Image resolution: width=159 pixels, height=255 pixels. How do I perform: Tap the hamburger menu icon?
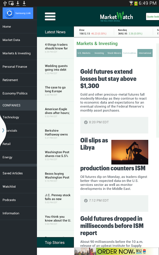(50, 16)
